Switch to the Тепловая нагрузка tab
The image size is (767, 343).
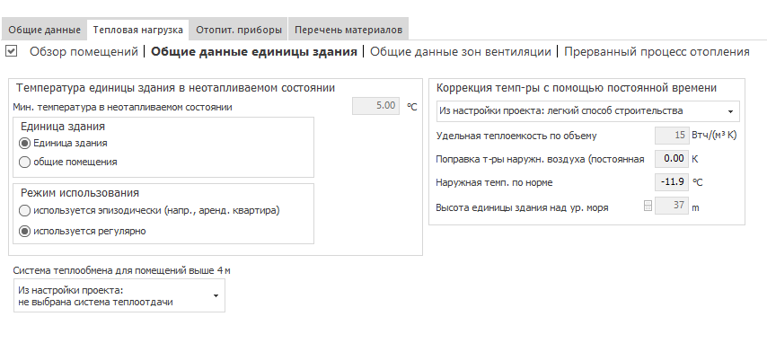138,30
